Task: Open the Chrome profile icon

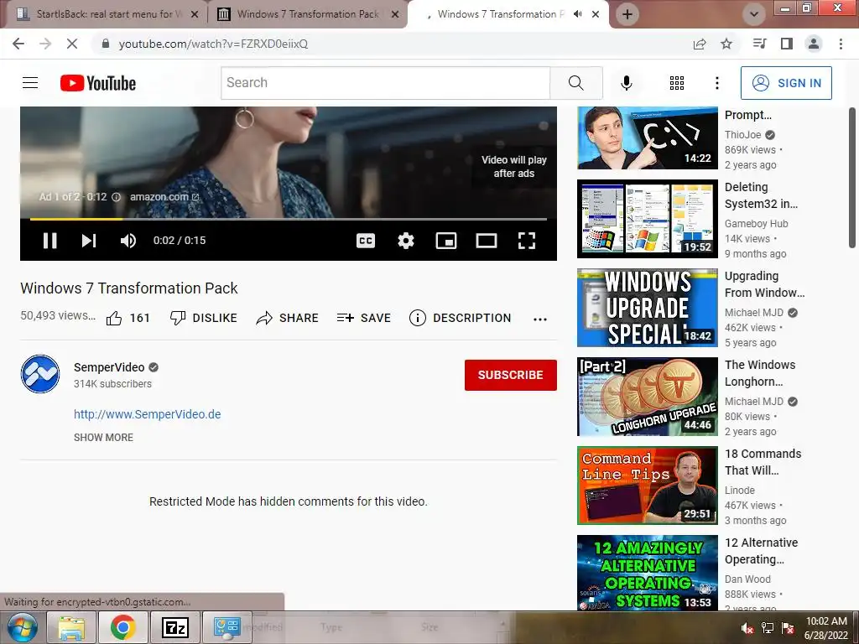Action: pos(814,44)
